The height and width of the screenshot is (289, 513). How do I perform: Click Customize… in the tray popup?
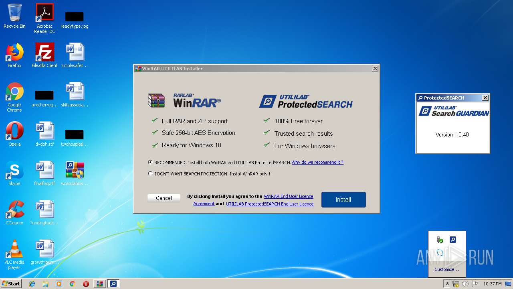pos(447,269)
